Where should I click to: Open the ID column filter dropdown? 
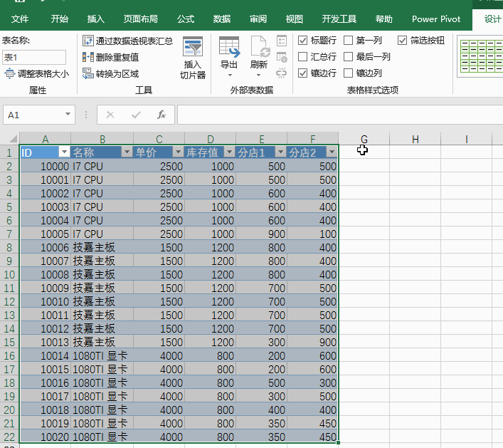[x=64, y=152]
